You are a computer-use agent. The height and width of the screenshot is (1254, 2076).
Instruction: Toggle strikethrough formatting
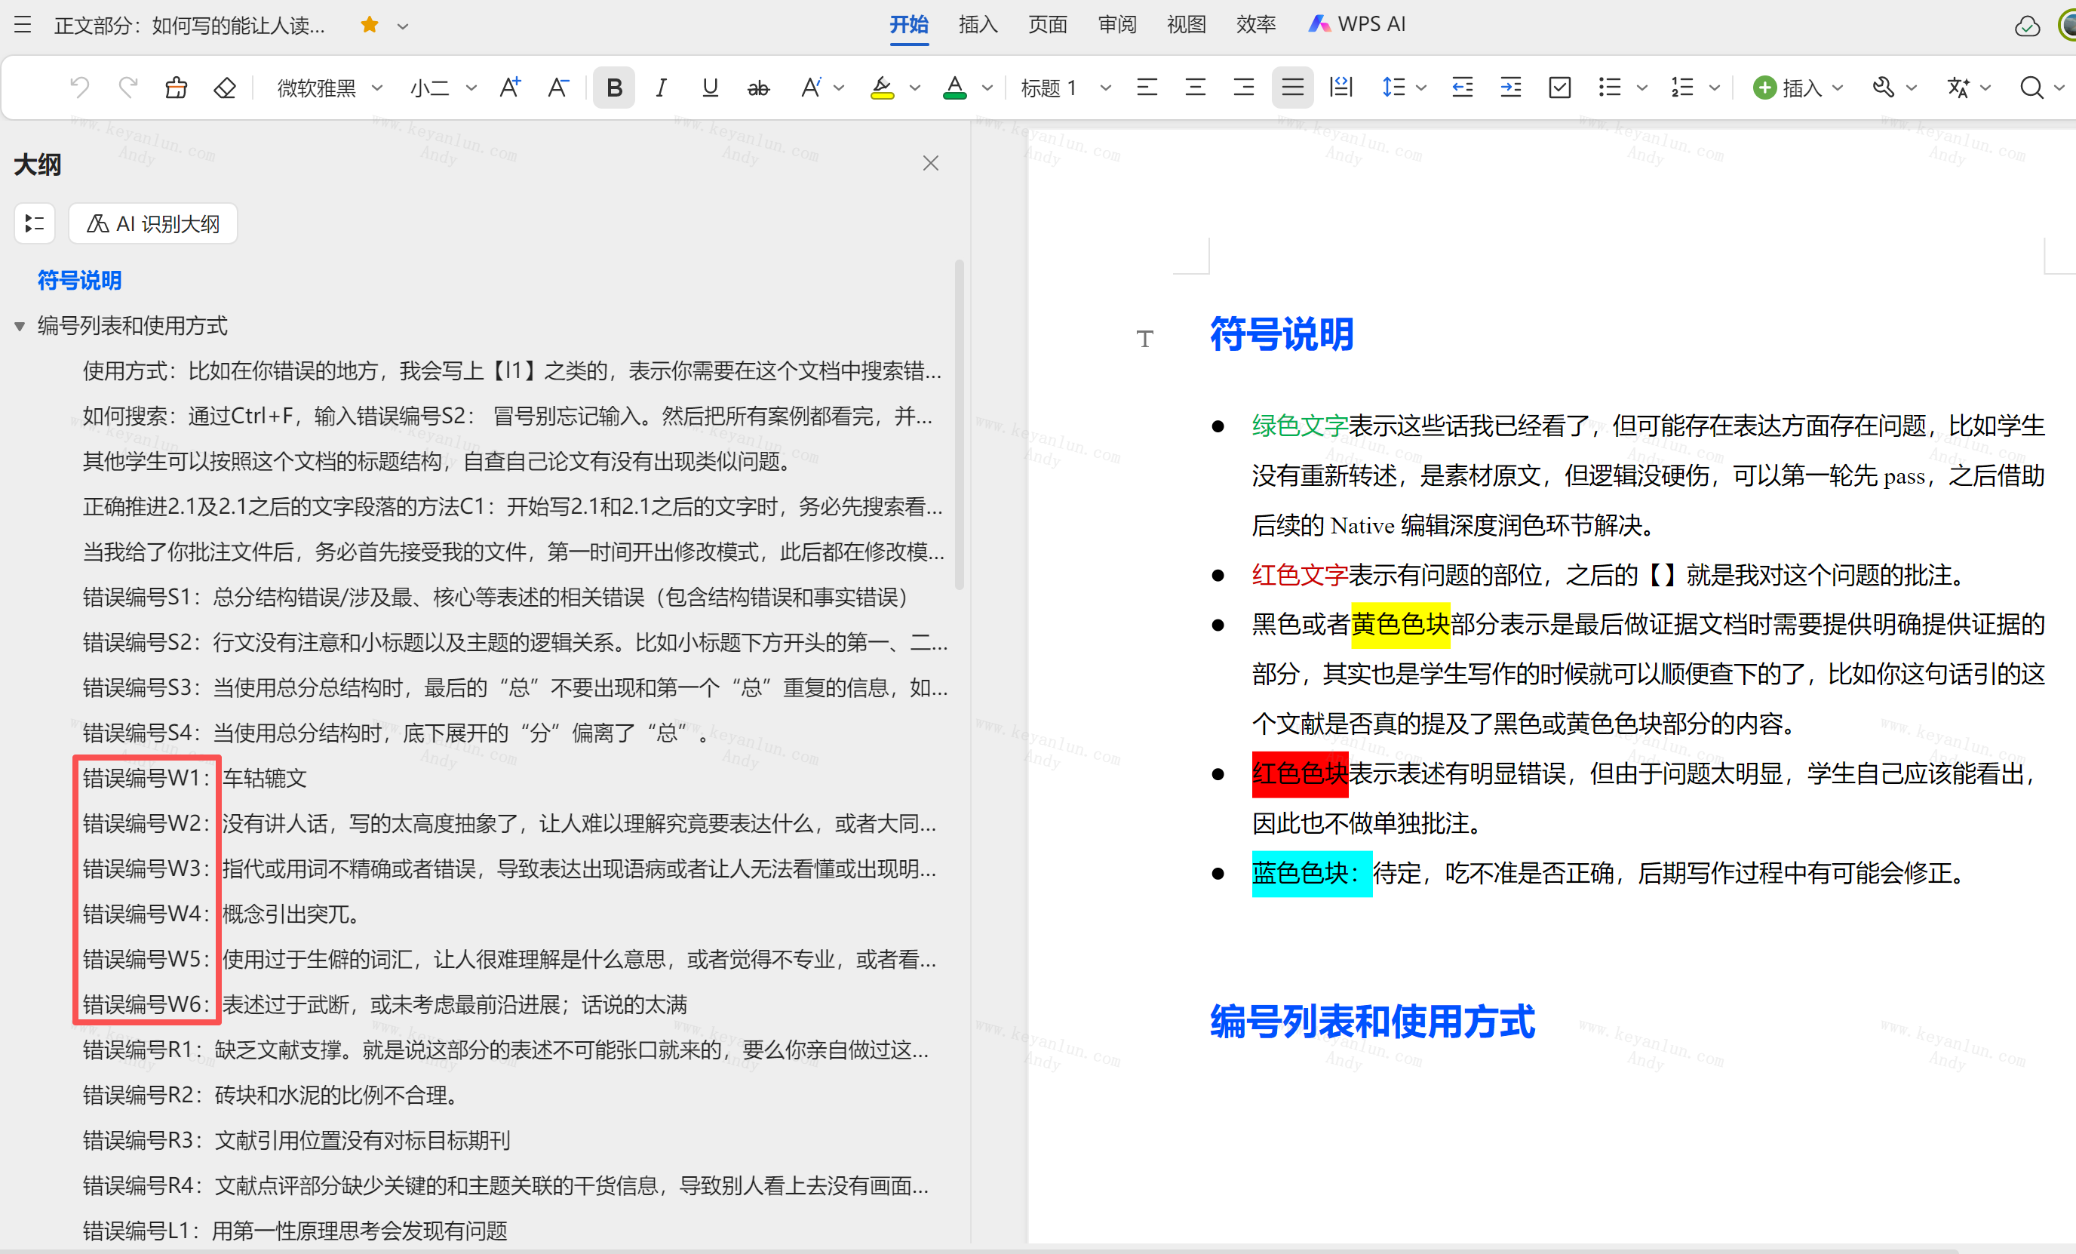point(758,88)
